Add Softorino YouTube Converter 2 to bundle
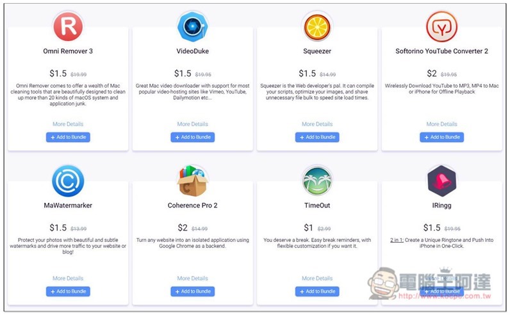The image size is (510, 315). [x=441, y=137]
